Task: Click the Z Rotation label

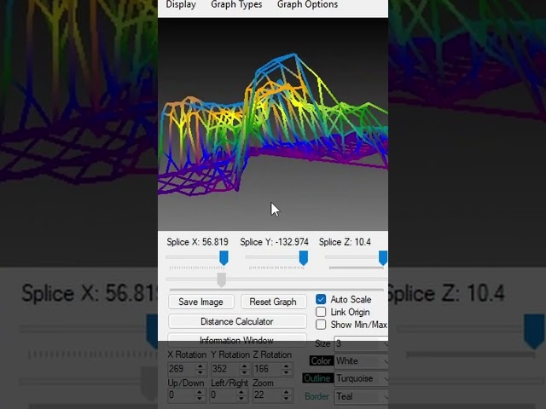Action: click(272, 354)
